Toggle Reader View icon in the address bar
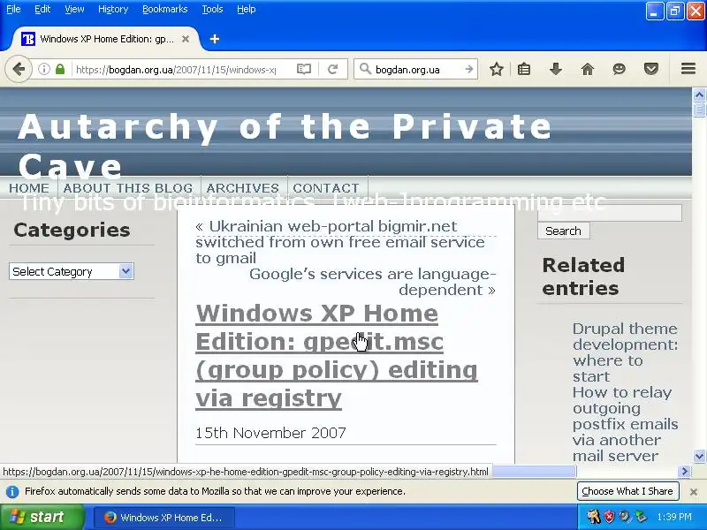The image size is (707, 530). 304,70
